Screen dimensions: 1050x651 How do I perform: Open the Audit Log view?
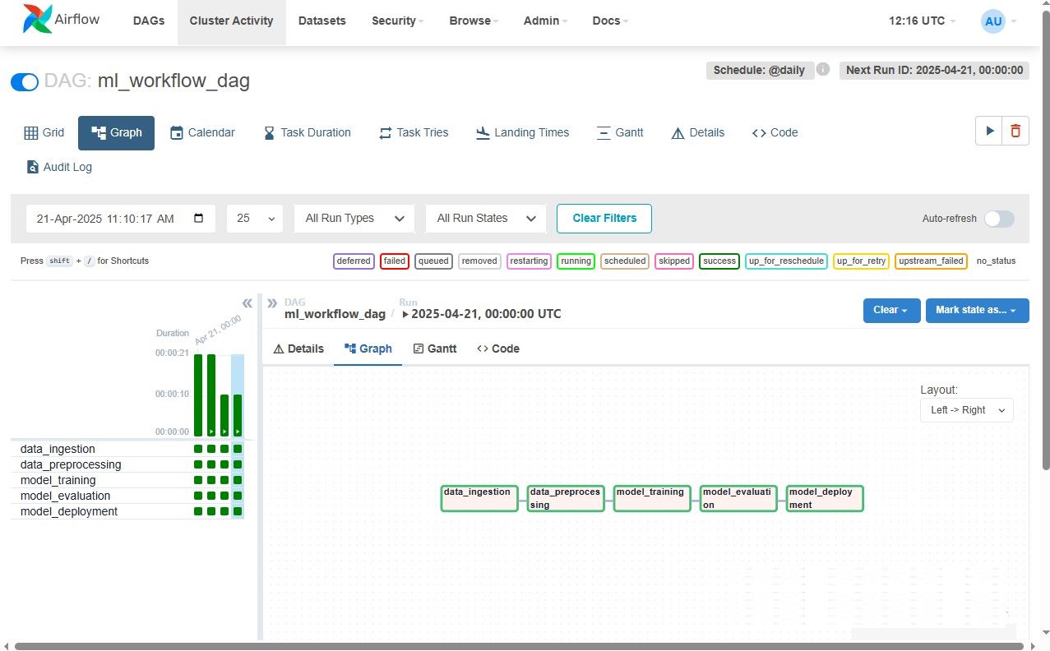(59, 168)
